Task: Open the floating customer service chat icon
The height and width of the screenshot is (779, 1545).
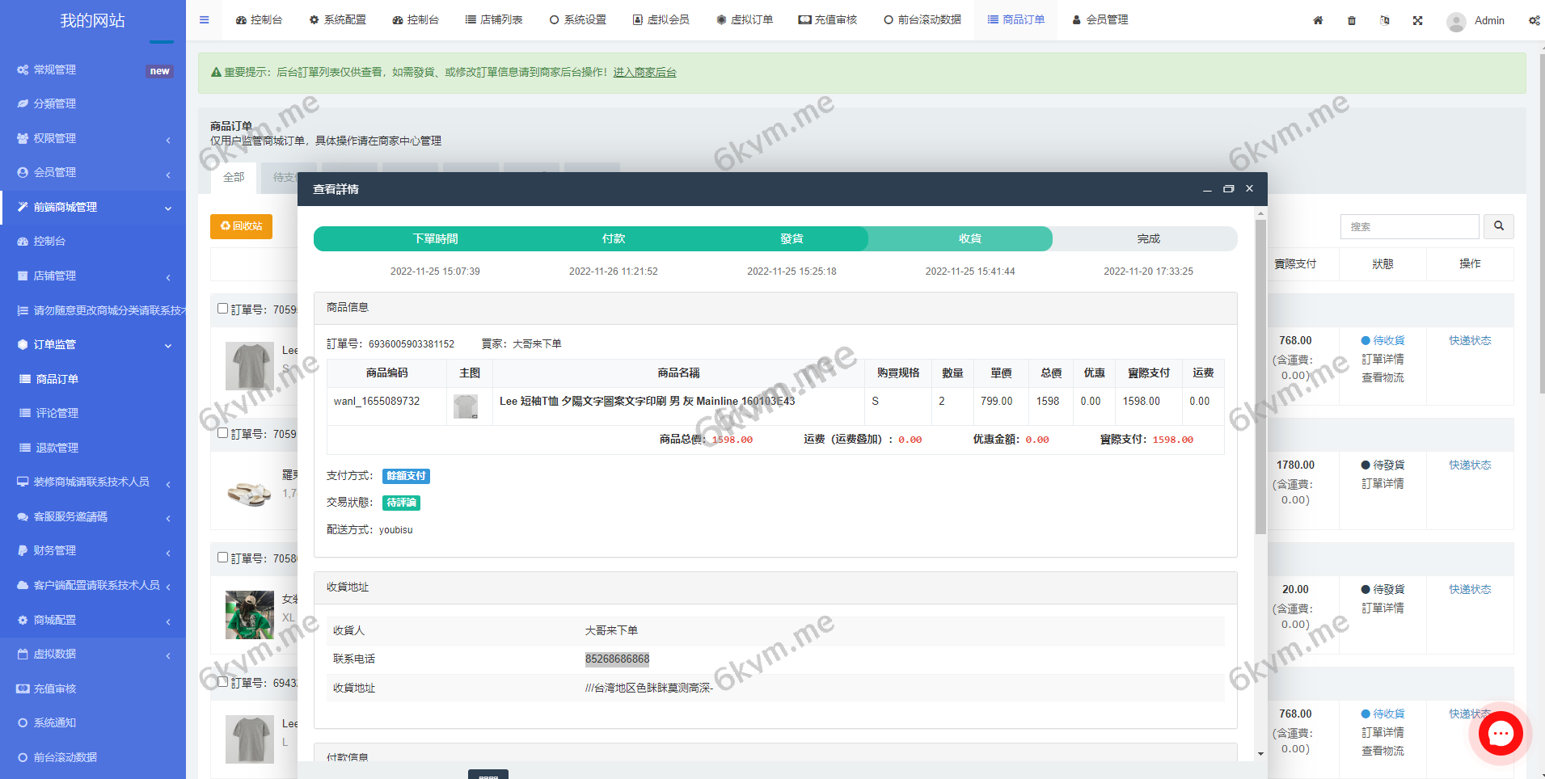Action: point(1500,733)
